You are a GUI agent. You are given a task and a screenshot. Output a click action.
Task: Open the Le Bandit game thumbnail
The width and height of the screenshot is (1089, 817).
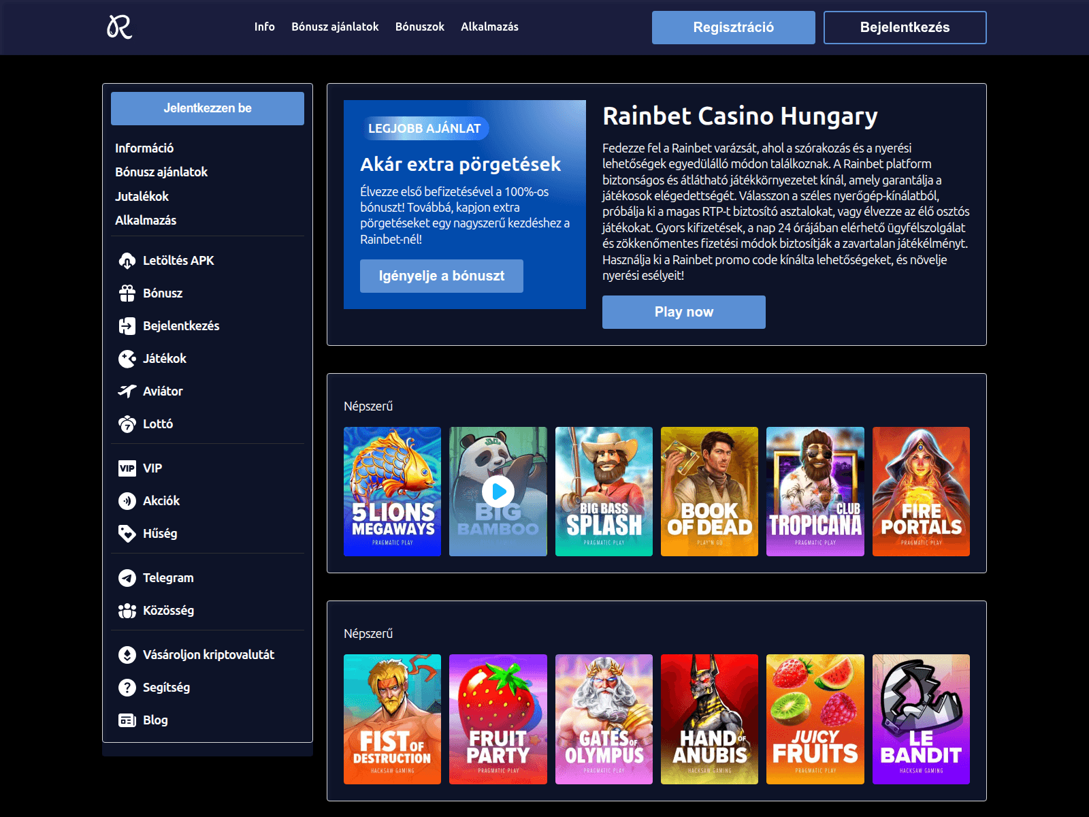(921, 719)
